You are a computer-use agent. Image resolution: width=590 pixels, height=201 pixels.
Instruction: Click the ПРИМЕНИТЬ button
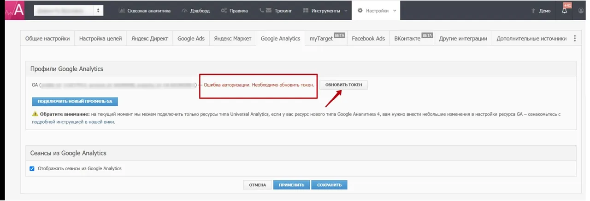pos(291,185)
